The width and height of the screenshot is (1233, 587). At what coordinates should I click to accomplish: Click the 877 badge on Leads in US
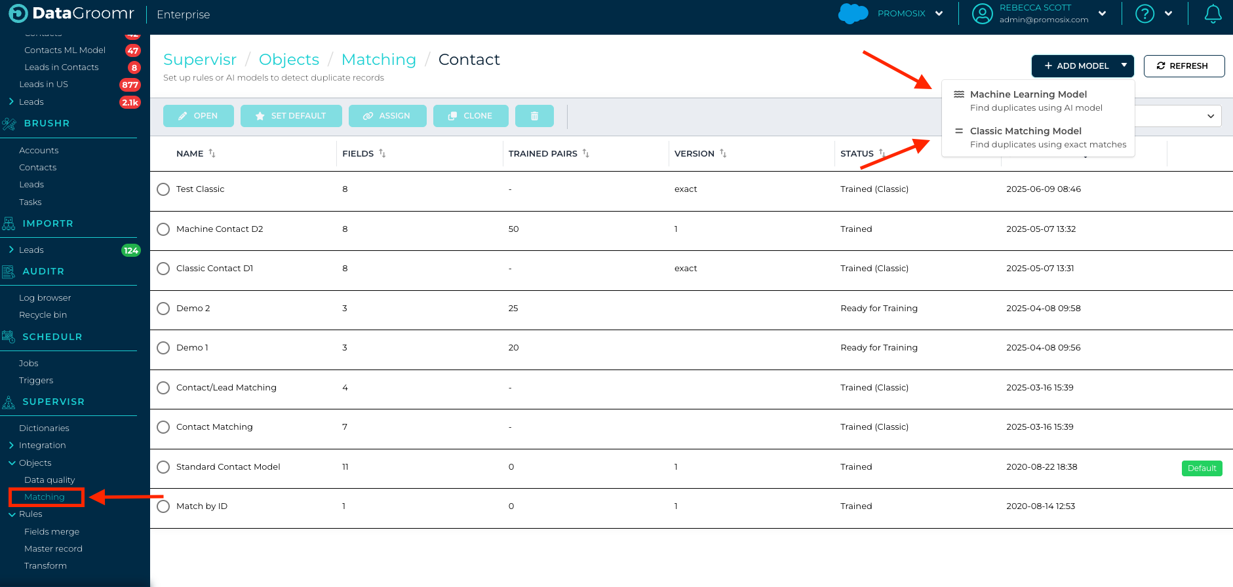tap(130, 85)
